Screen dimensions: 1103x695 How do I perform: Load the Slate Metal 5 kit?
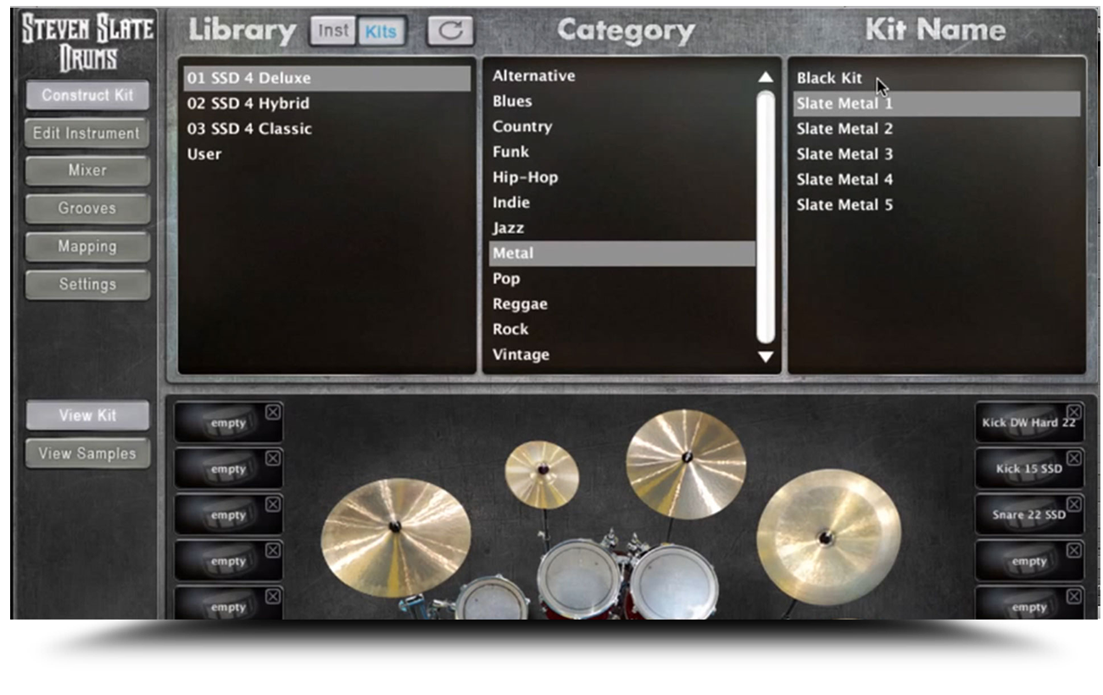937,205
